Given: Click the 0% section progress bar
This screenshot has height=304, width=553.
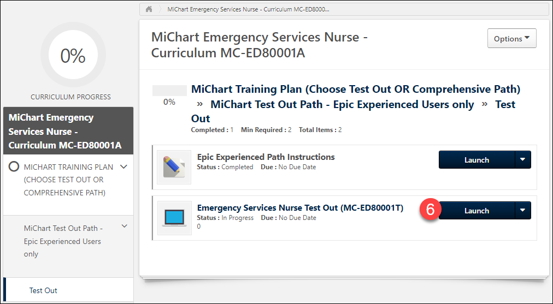Looking at the screenshot, I should tap(169, 91).
